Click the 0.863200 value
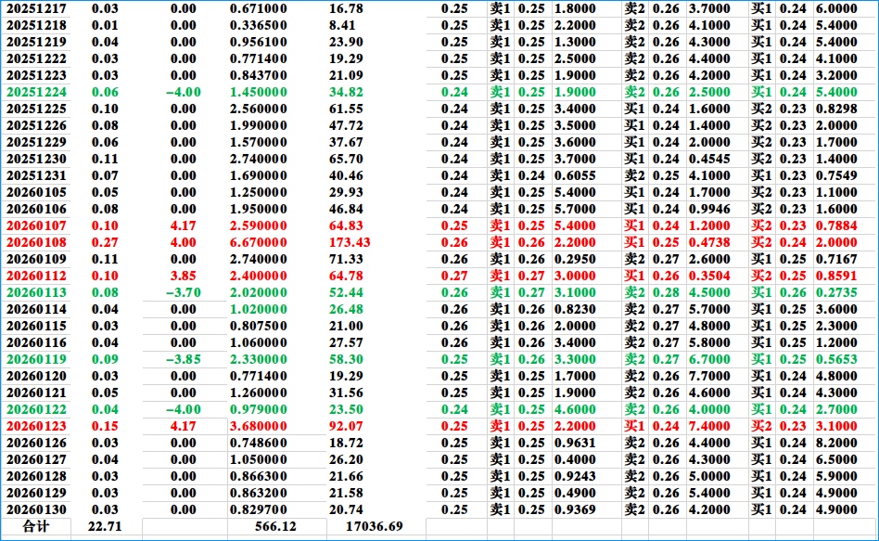The height and width of the screenshot is (541, 879). tap(259, 493)
